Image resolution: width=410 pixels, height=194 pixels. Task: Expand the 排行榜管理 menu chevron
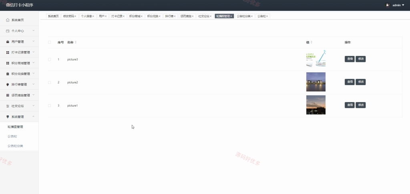34,84
